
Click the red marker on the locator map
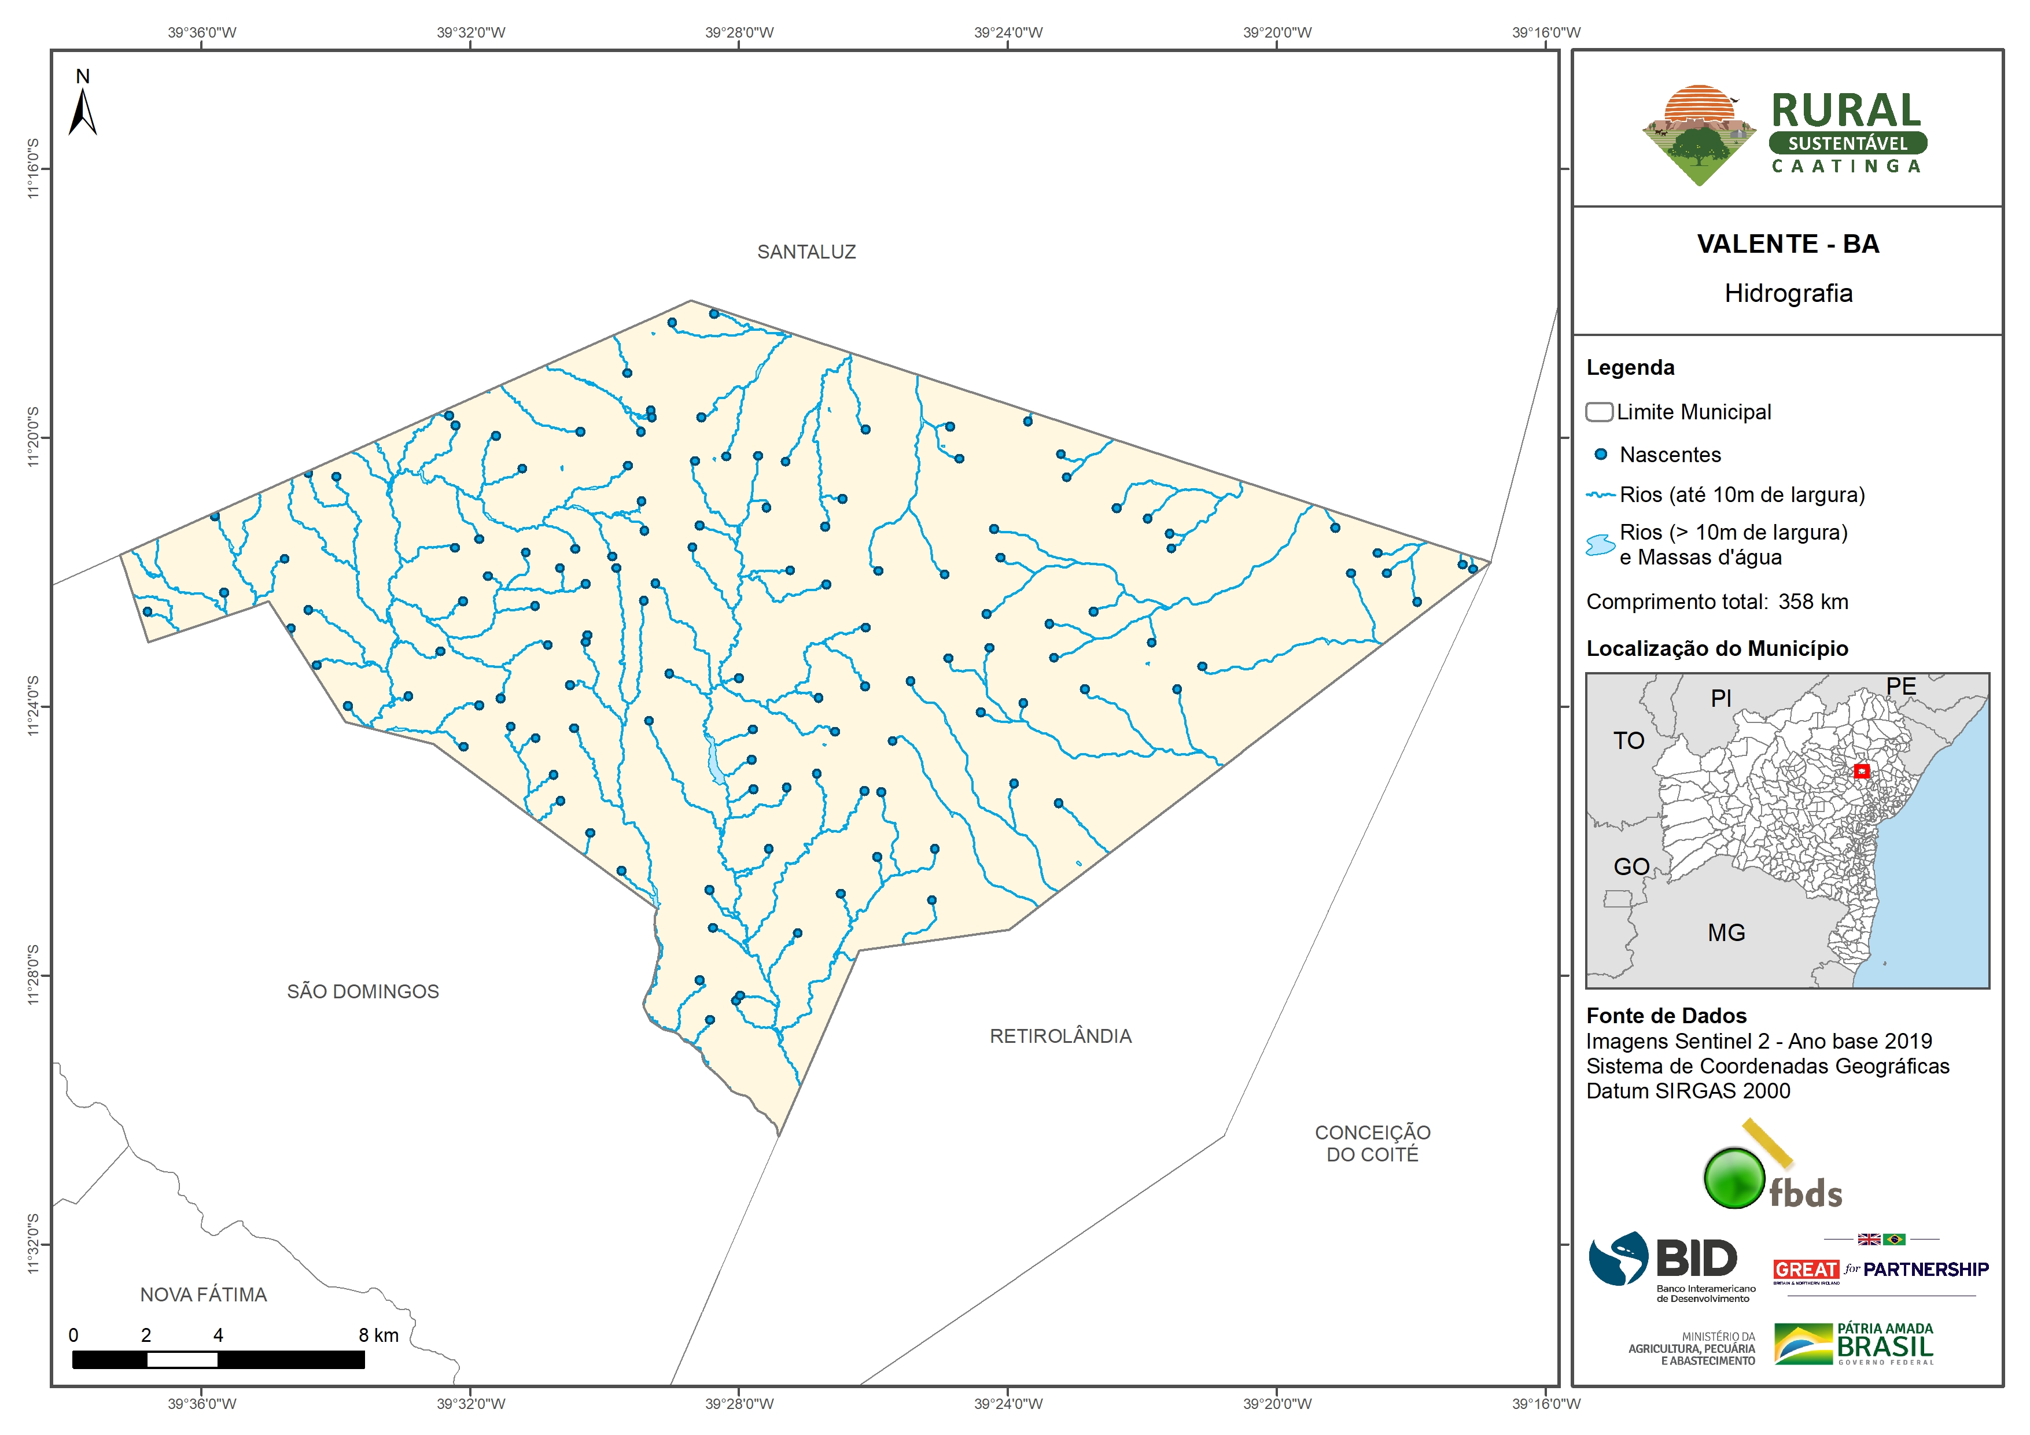pyautogui.click(x=1862, y=771)
